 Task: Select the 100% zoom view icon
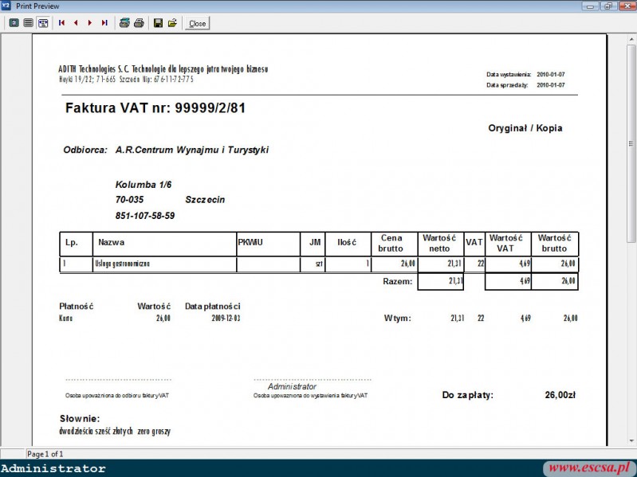click(x=28, y=23)
